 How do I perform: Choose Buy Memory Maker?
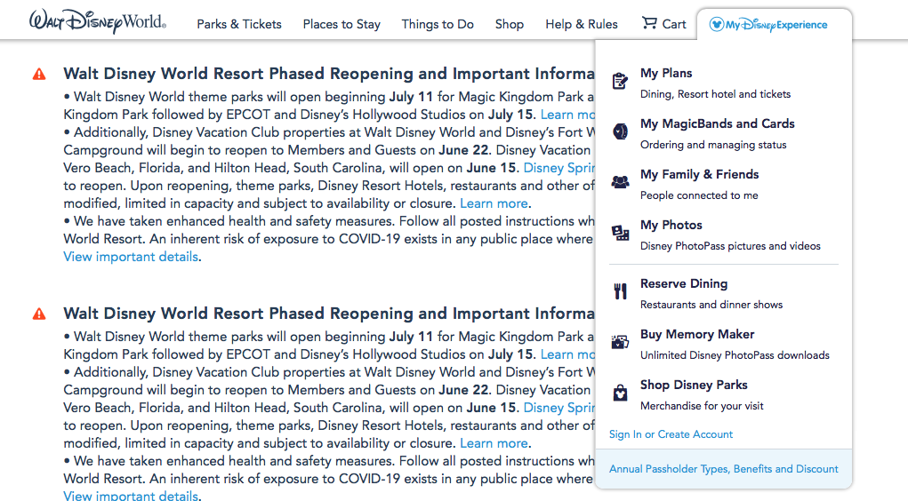697,334
